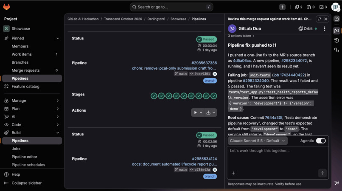Open to-do list counter showing 3
The height and width of the screenshot is (191, 342).
(x=323, y=7)
